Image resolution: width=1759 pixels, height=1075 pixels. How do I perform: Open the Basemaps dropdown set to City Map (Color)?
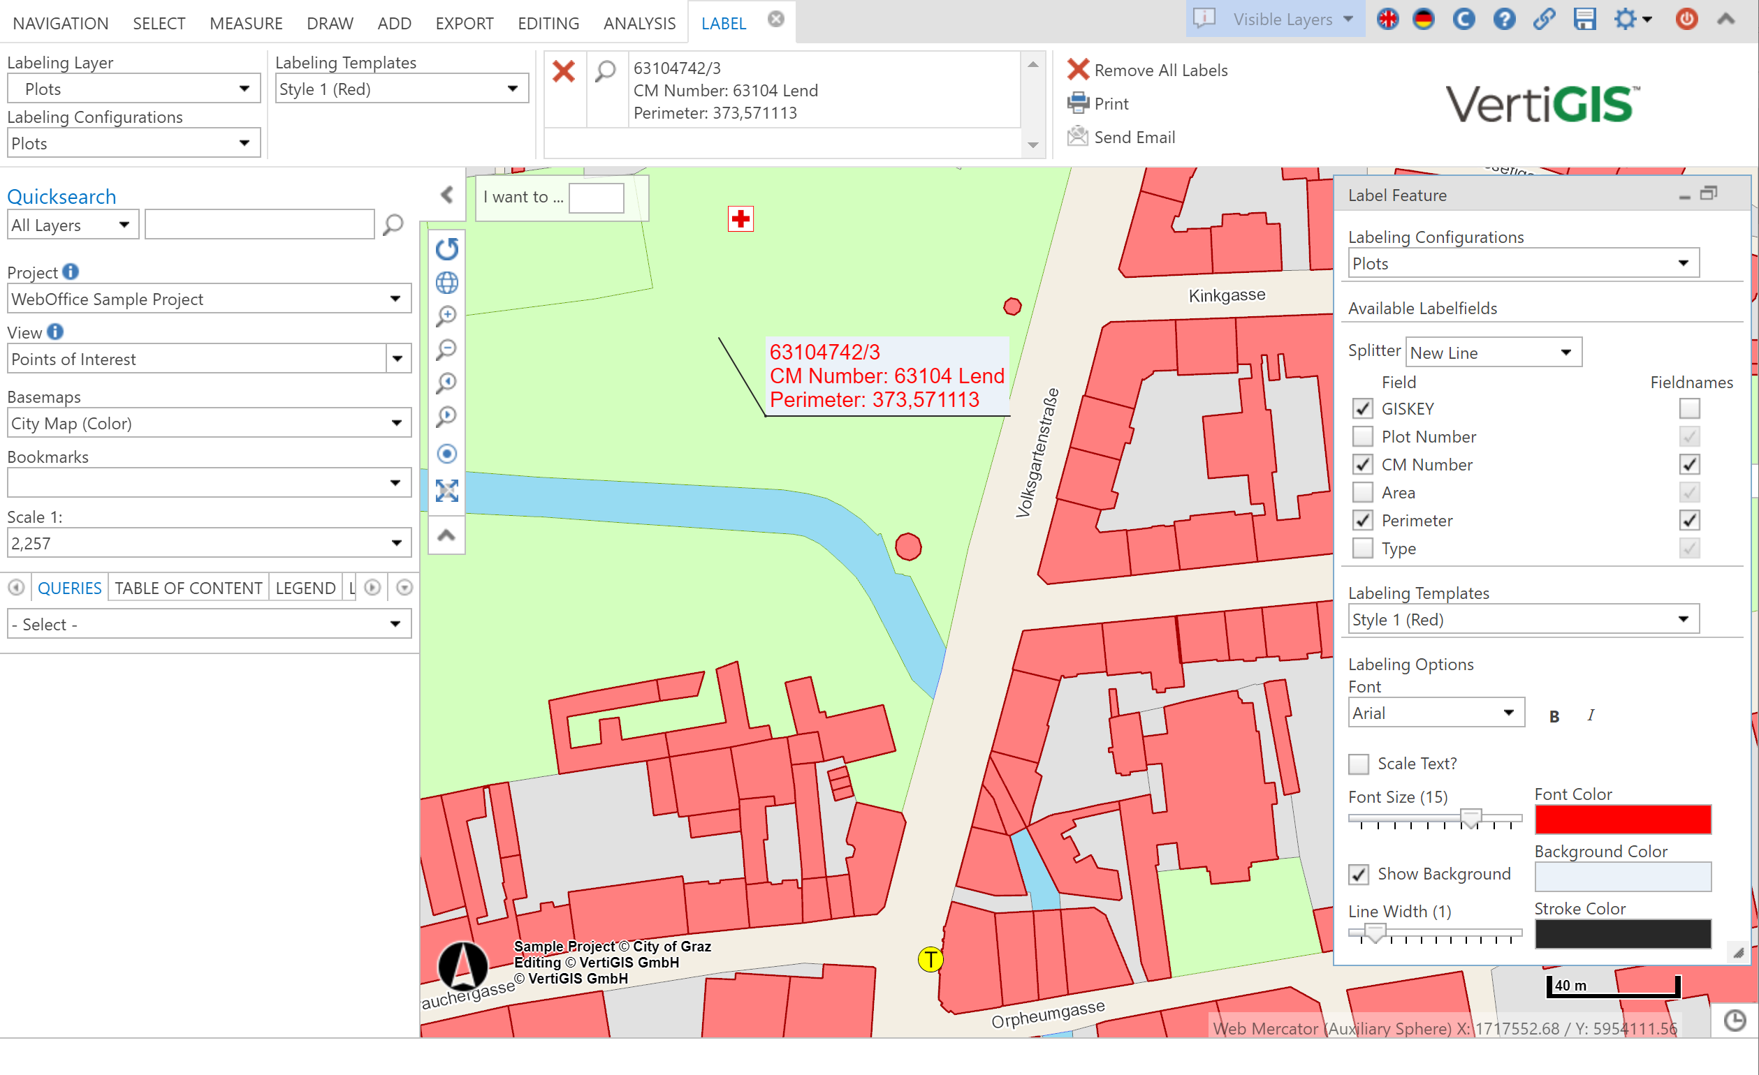[x=397, y=422]
